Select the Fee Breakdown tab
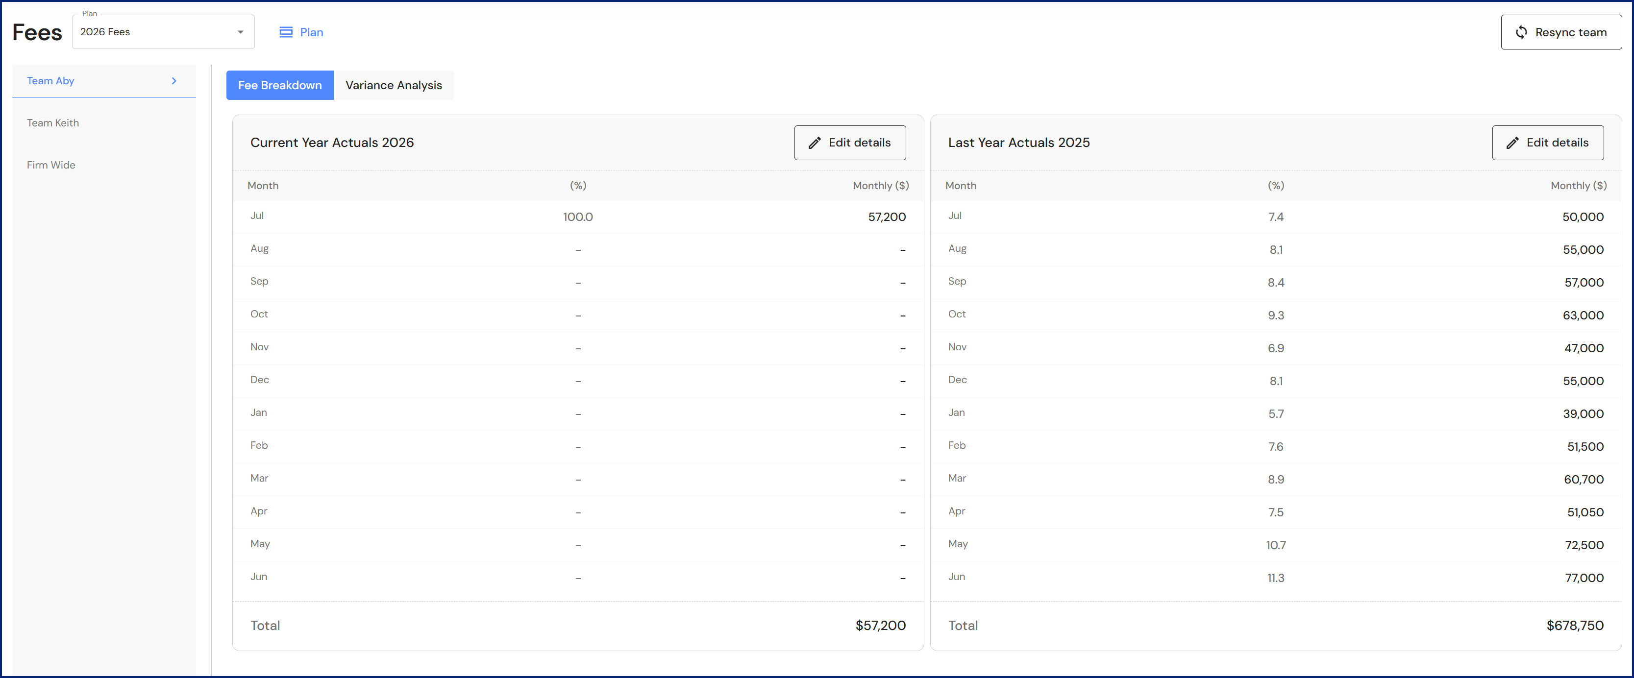Viewport: 1634px width, 678px height. point(280,86)
